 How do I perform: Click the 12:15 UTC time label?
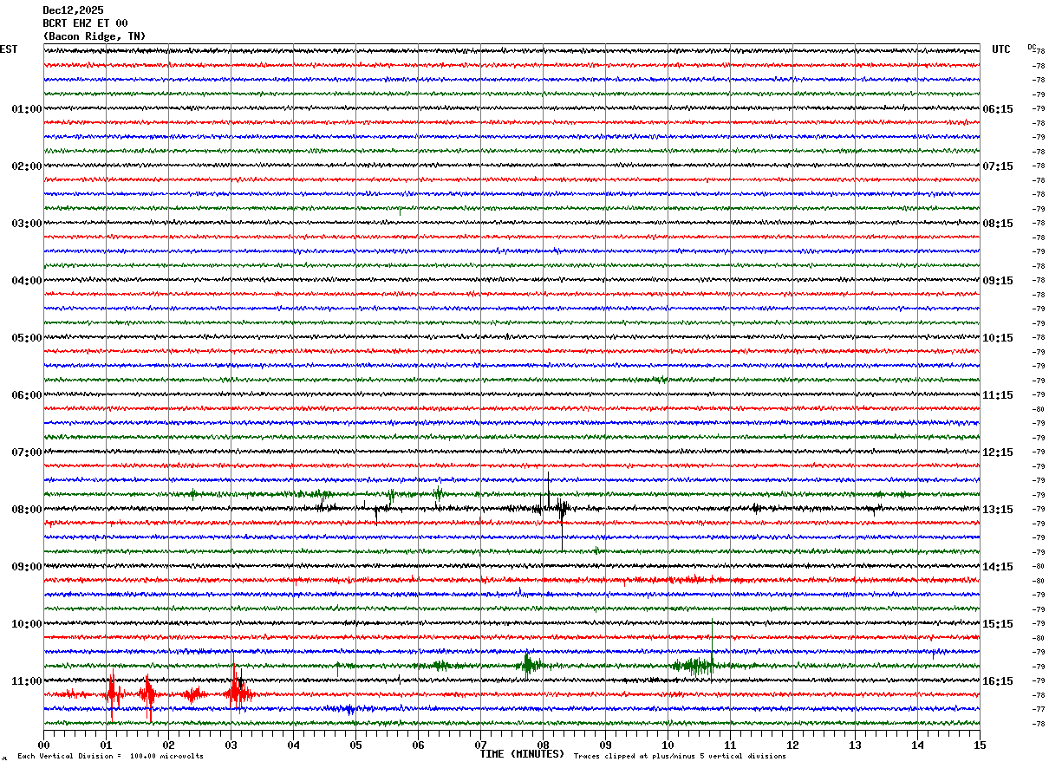coord(999,452)
